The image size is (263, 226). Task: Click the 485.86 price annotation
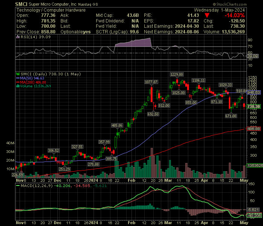pos(117,125)
